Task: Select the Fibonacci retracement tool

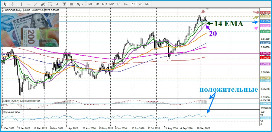Action: click(50, 4)
